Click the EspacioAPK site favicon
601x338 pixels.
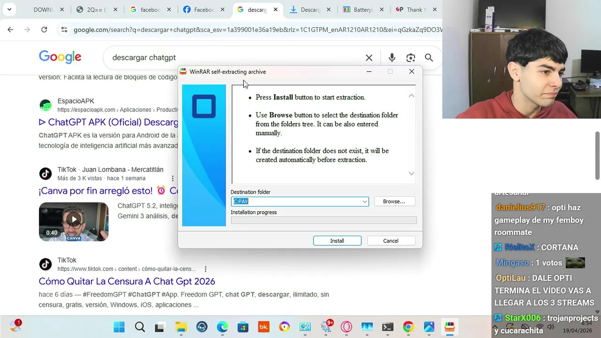(46, 105)
